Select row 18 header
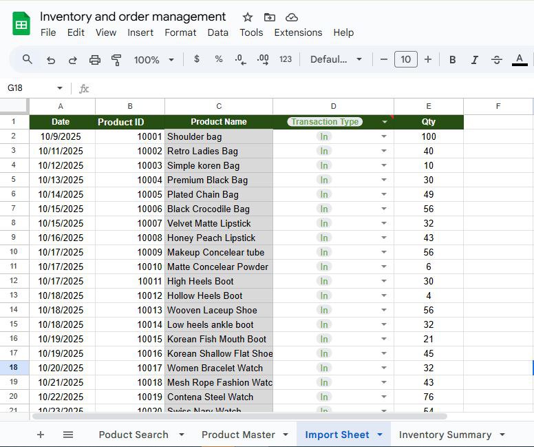 click(14, 368)
